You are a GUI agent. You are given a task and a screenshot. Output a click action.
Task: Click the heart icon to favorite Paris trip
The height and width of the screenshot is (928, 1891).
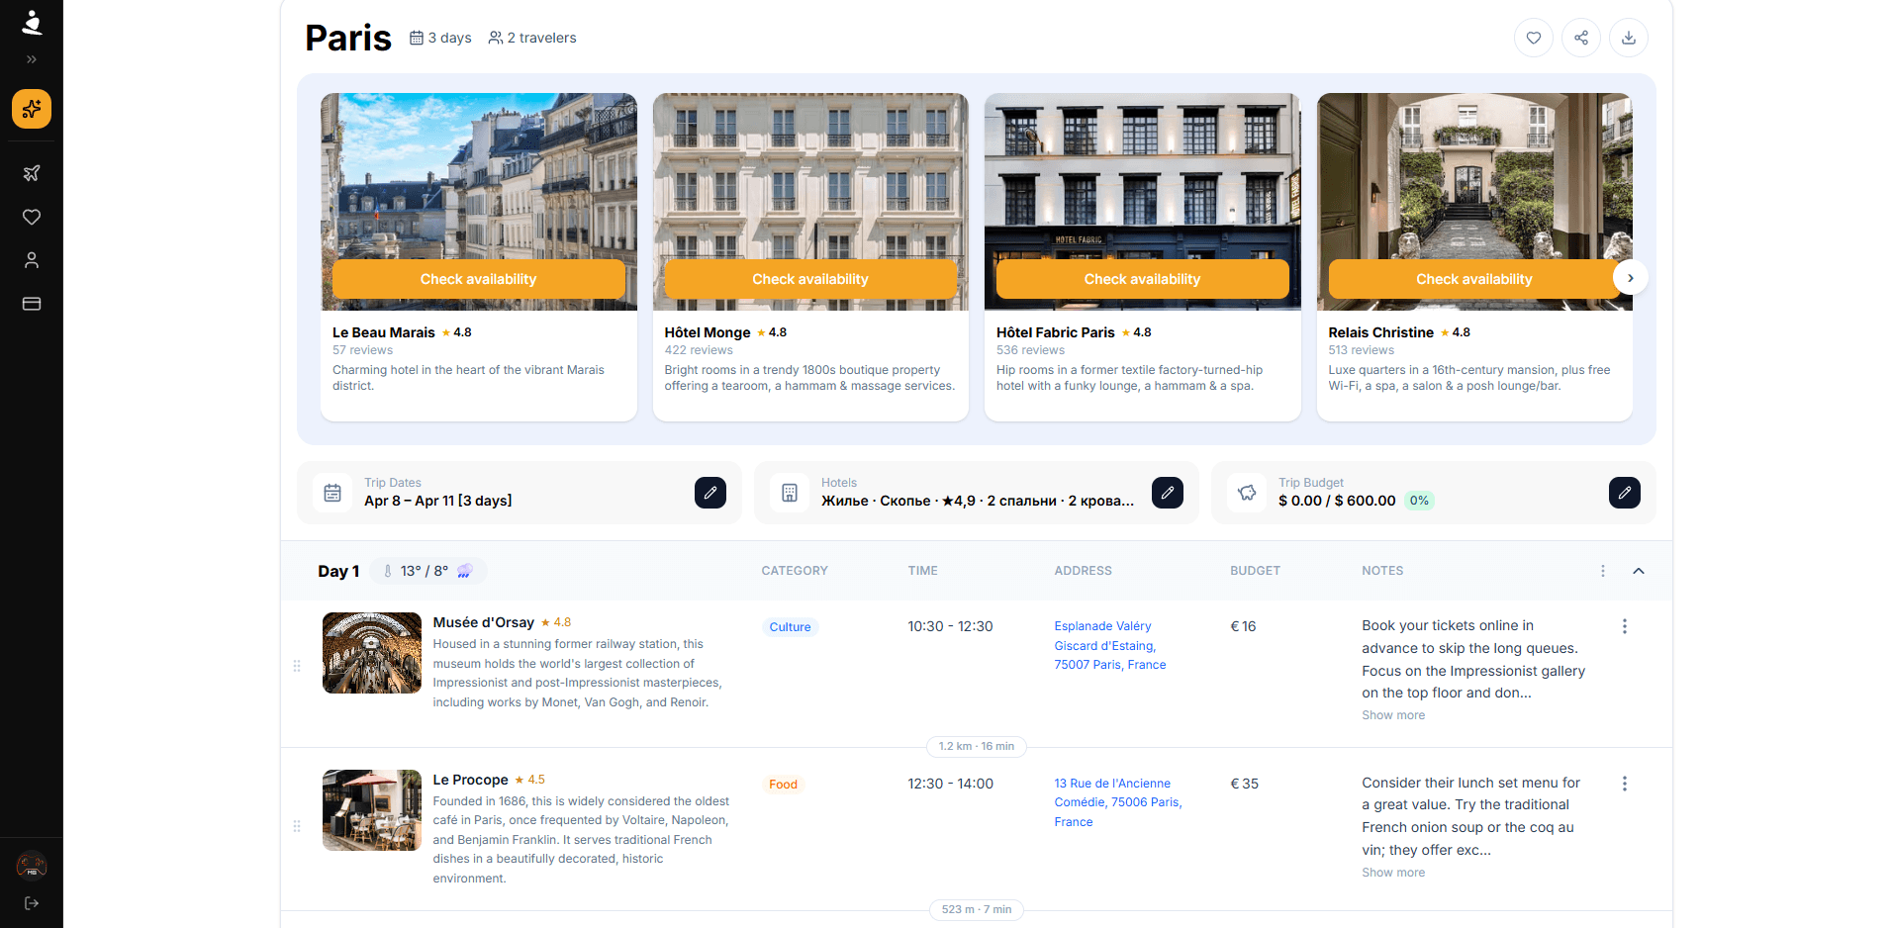coord(1533,38)
